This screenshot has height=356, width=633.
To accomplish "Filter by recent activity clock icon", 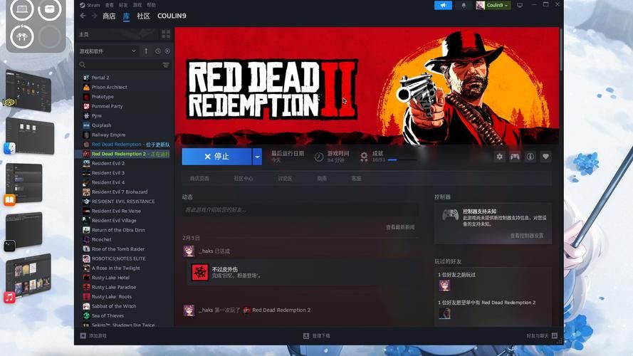I will click(158, 51).
